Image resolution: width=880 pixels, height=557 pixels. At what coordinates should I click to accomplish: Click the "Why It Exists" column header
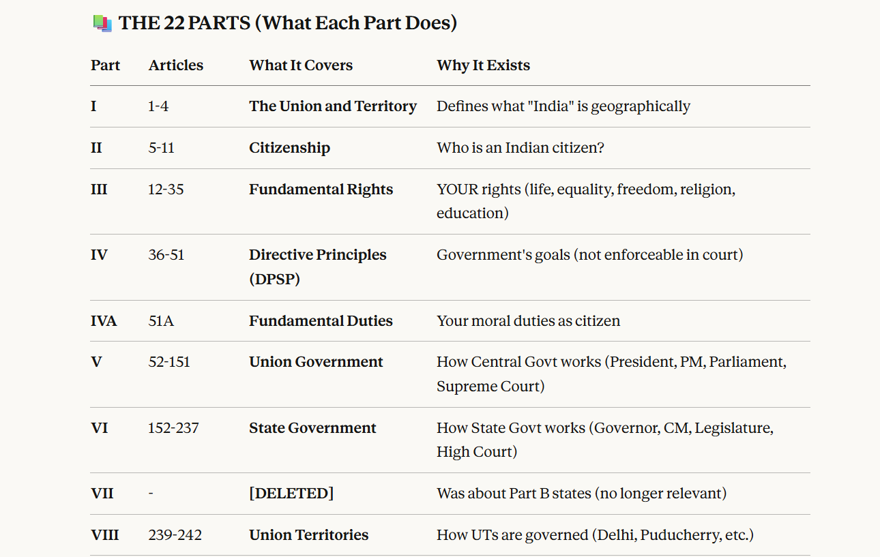[x=483, y=65]
